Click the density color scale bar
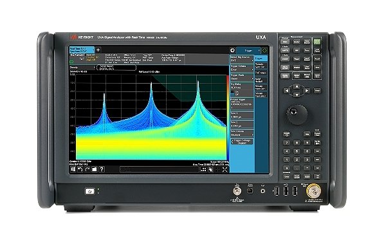 click(228, 117)
